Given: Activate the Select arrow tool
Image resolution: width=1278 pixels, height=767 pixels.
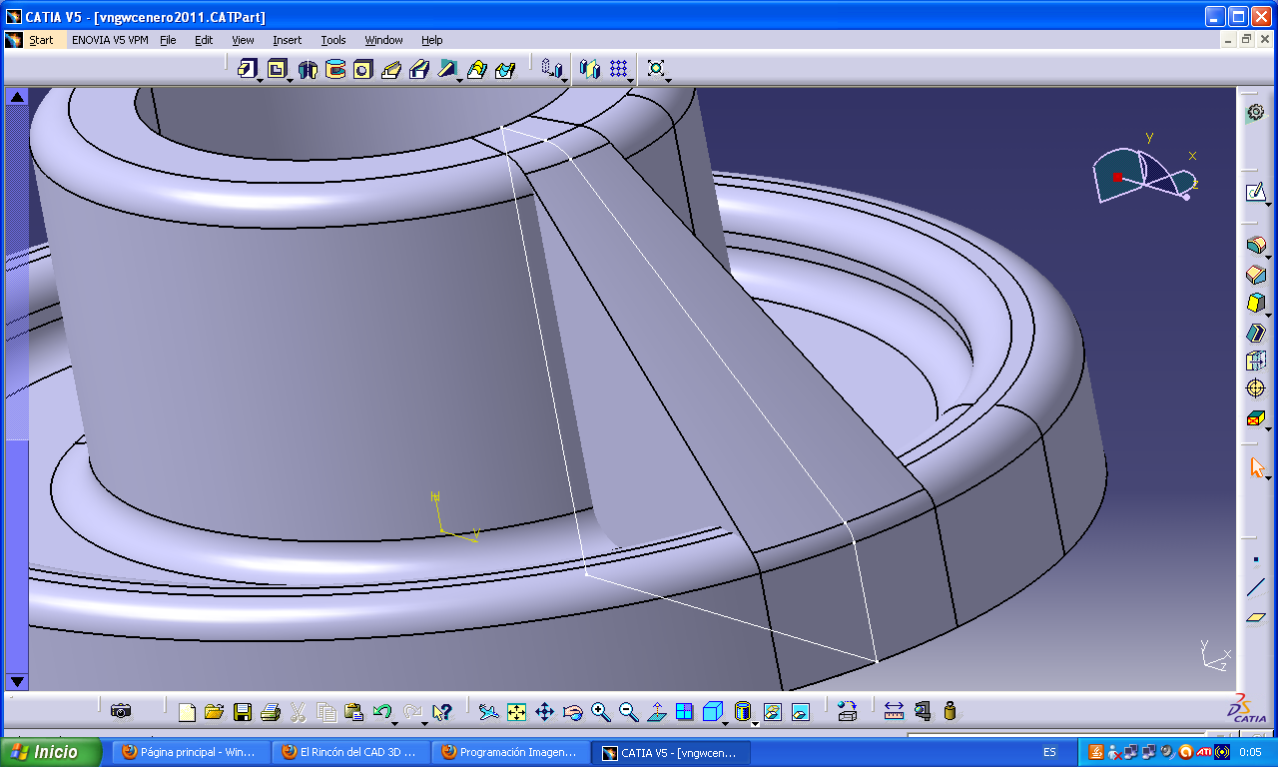Looking at the screenshot, I should 1257,467.
